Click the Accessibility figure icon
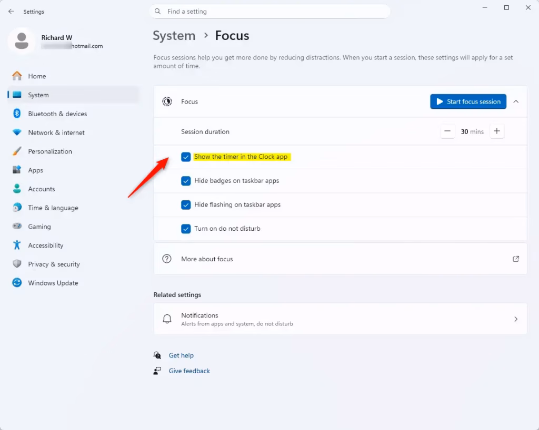 coord(17,245)
